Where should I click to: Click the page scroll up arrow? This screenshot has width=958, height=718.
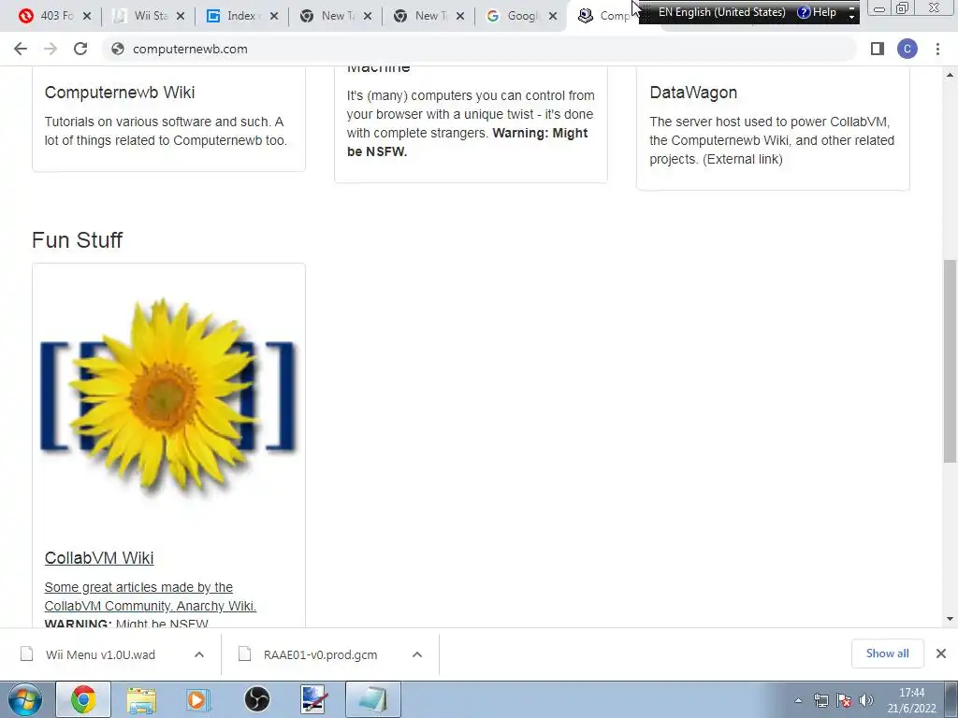click(950, 75)
